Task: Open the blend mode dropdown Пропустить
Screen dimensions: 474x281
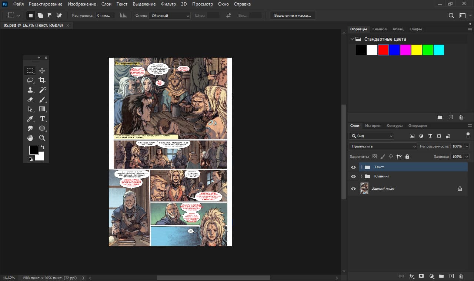Action: tap(383, 146)
